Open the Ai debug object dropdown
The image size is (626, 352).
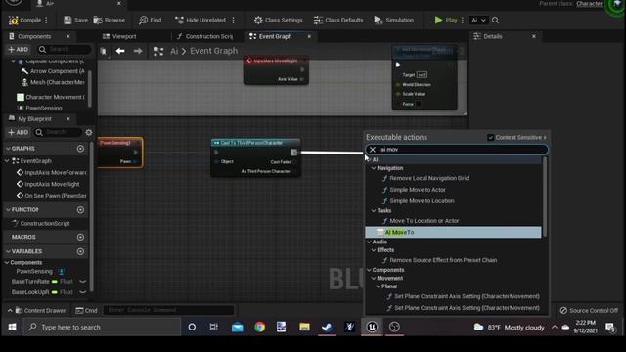click(x=478, y=20)
